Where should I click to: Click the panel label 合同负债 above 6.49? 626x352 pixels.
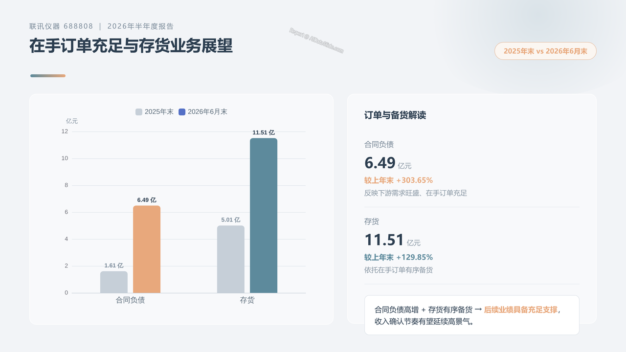tap(379, 145)
